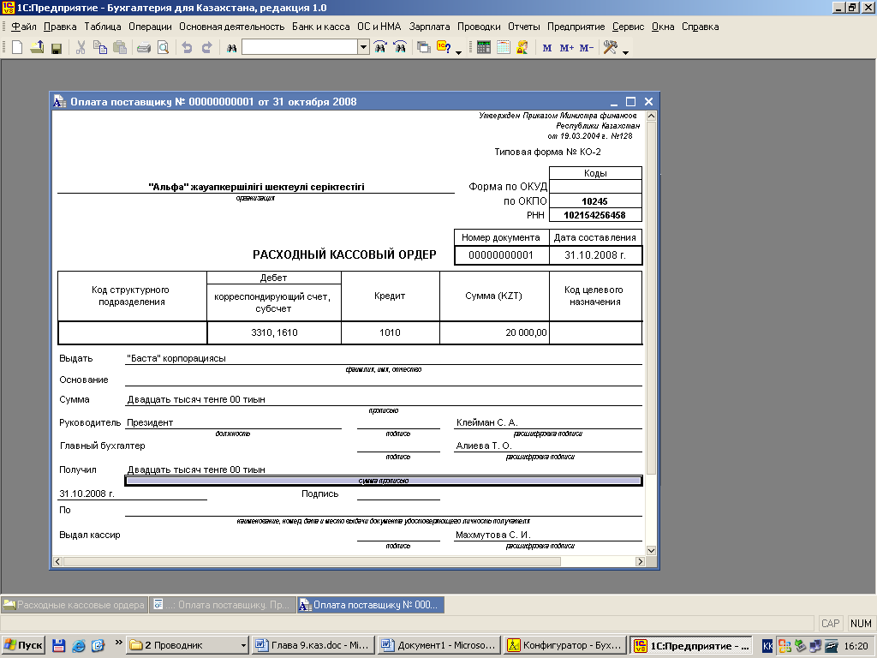Viewport: 877px width, 658px height.
Task: Select the debit cell 3310, 1610
Action: (x=274, y=332)
